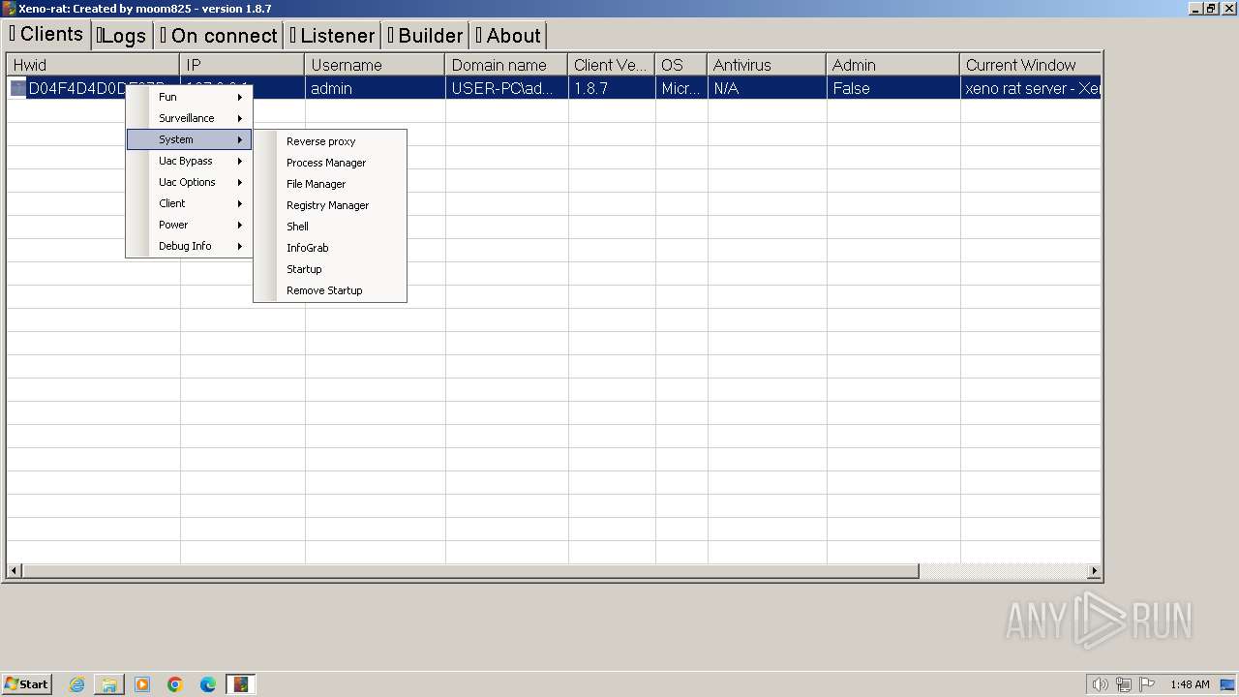Open the Action Center flag icon
Screen dimensions: 1239x697
point(1146,684)
